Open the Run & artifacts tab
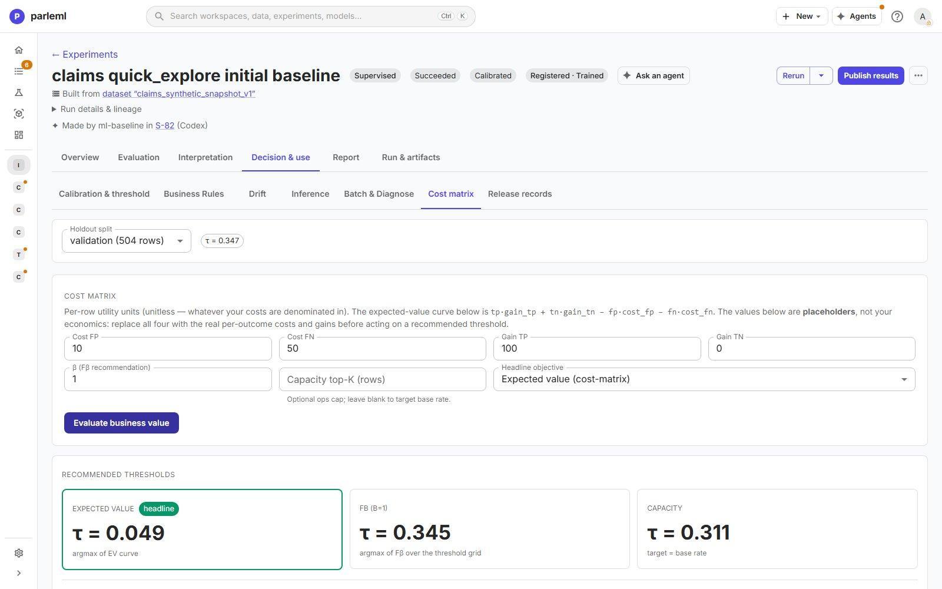 click(411, 157)
